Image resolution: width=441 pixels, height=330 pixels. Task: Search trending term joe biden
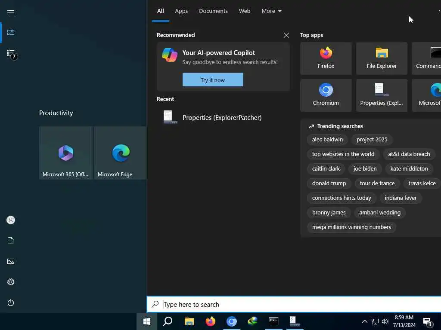pos(365,168)
